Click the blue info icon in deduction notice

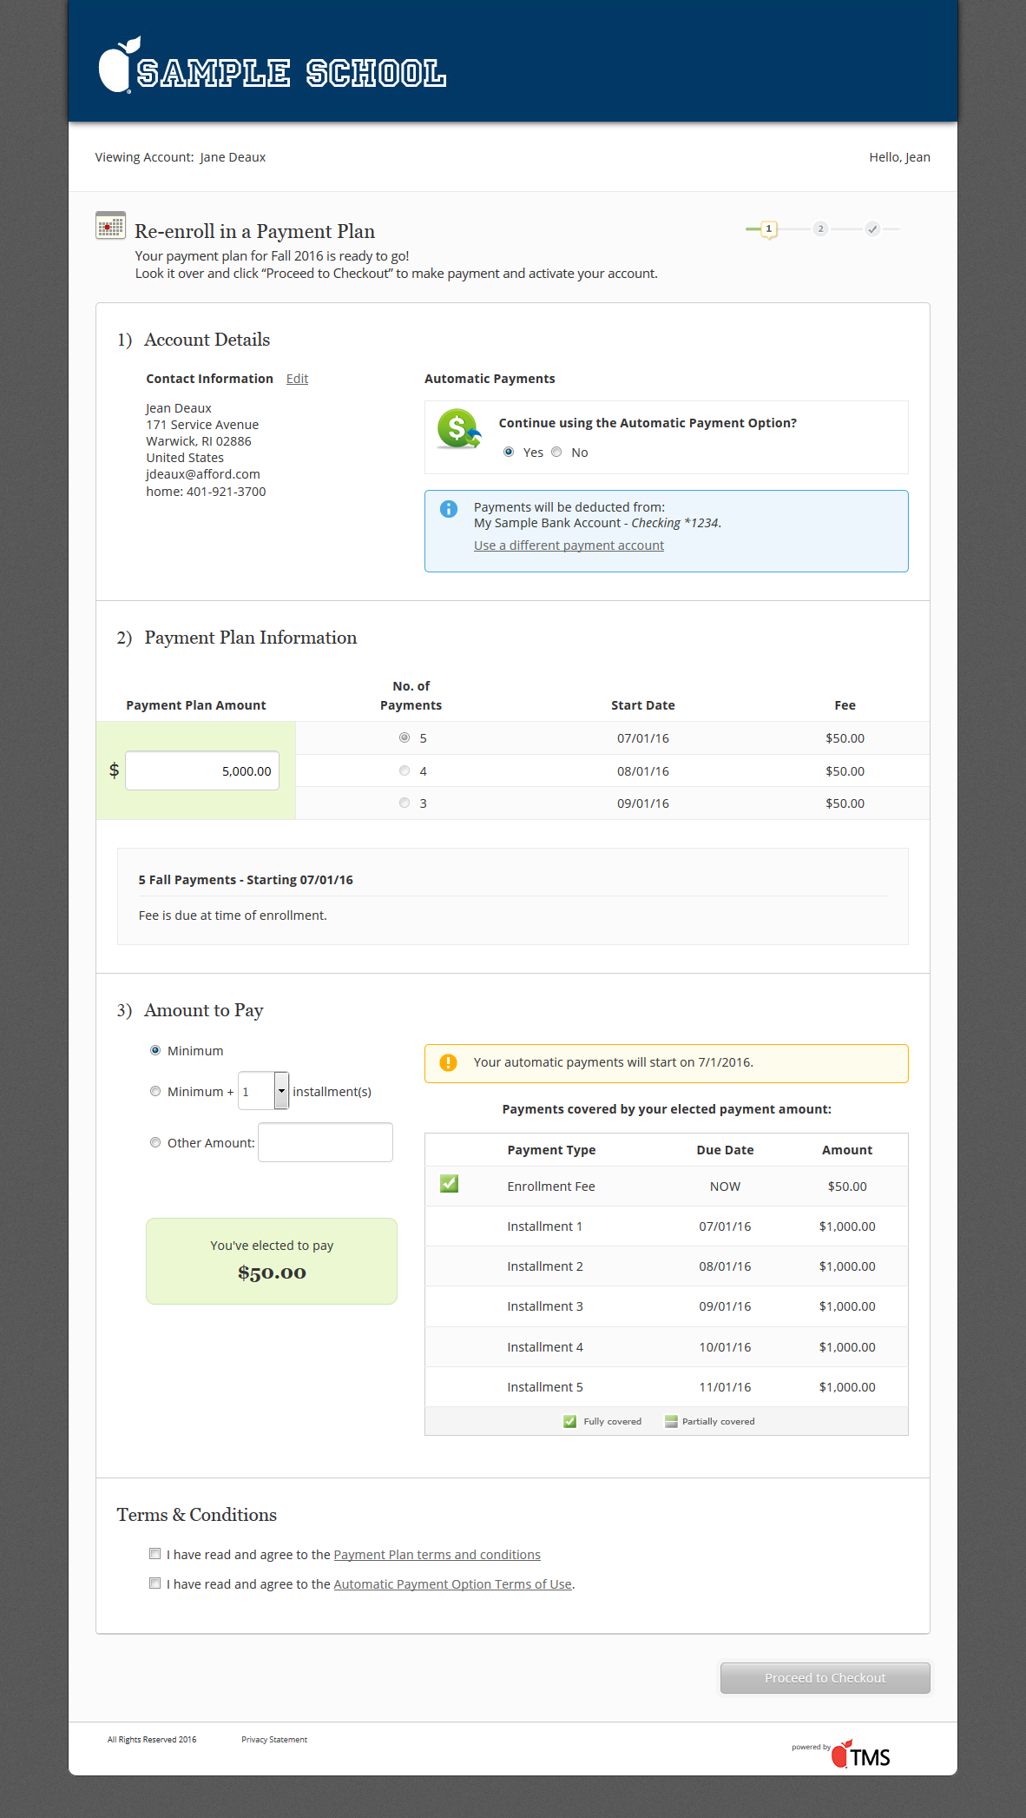(x=449, y=509)
